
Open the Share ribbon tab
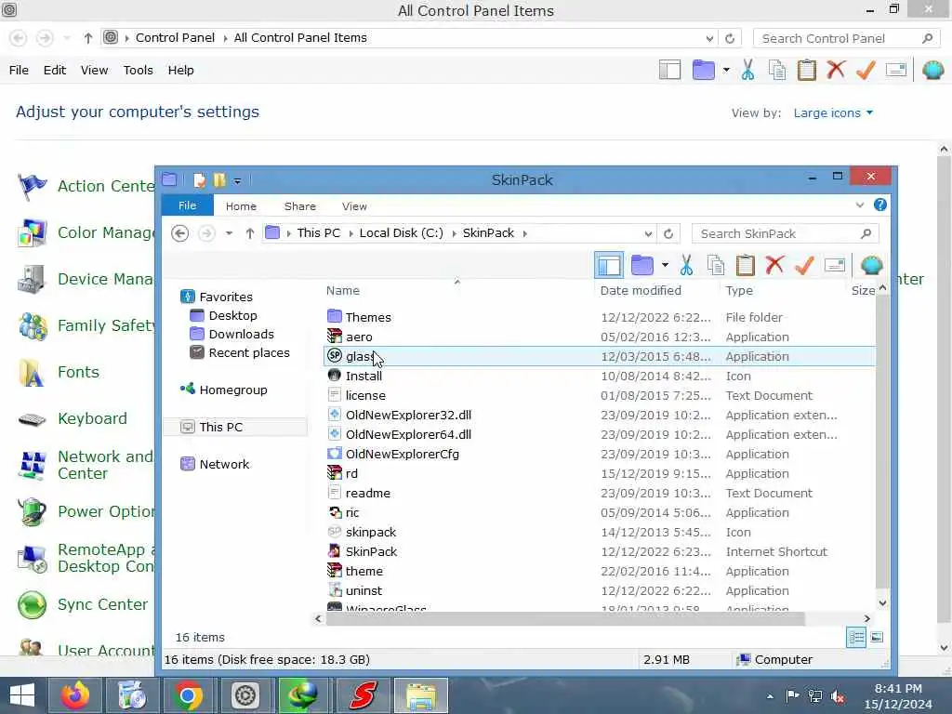300,206
